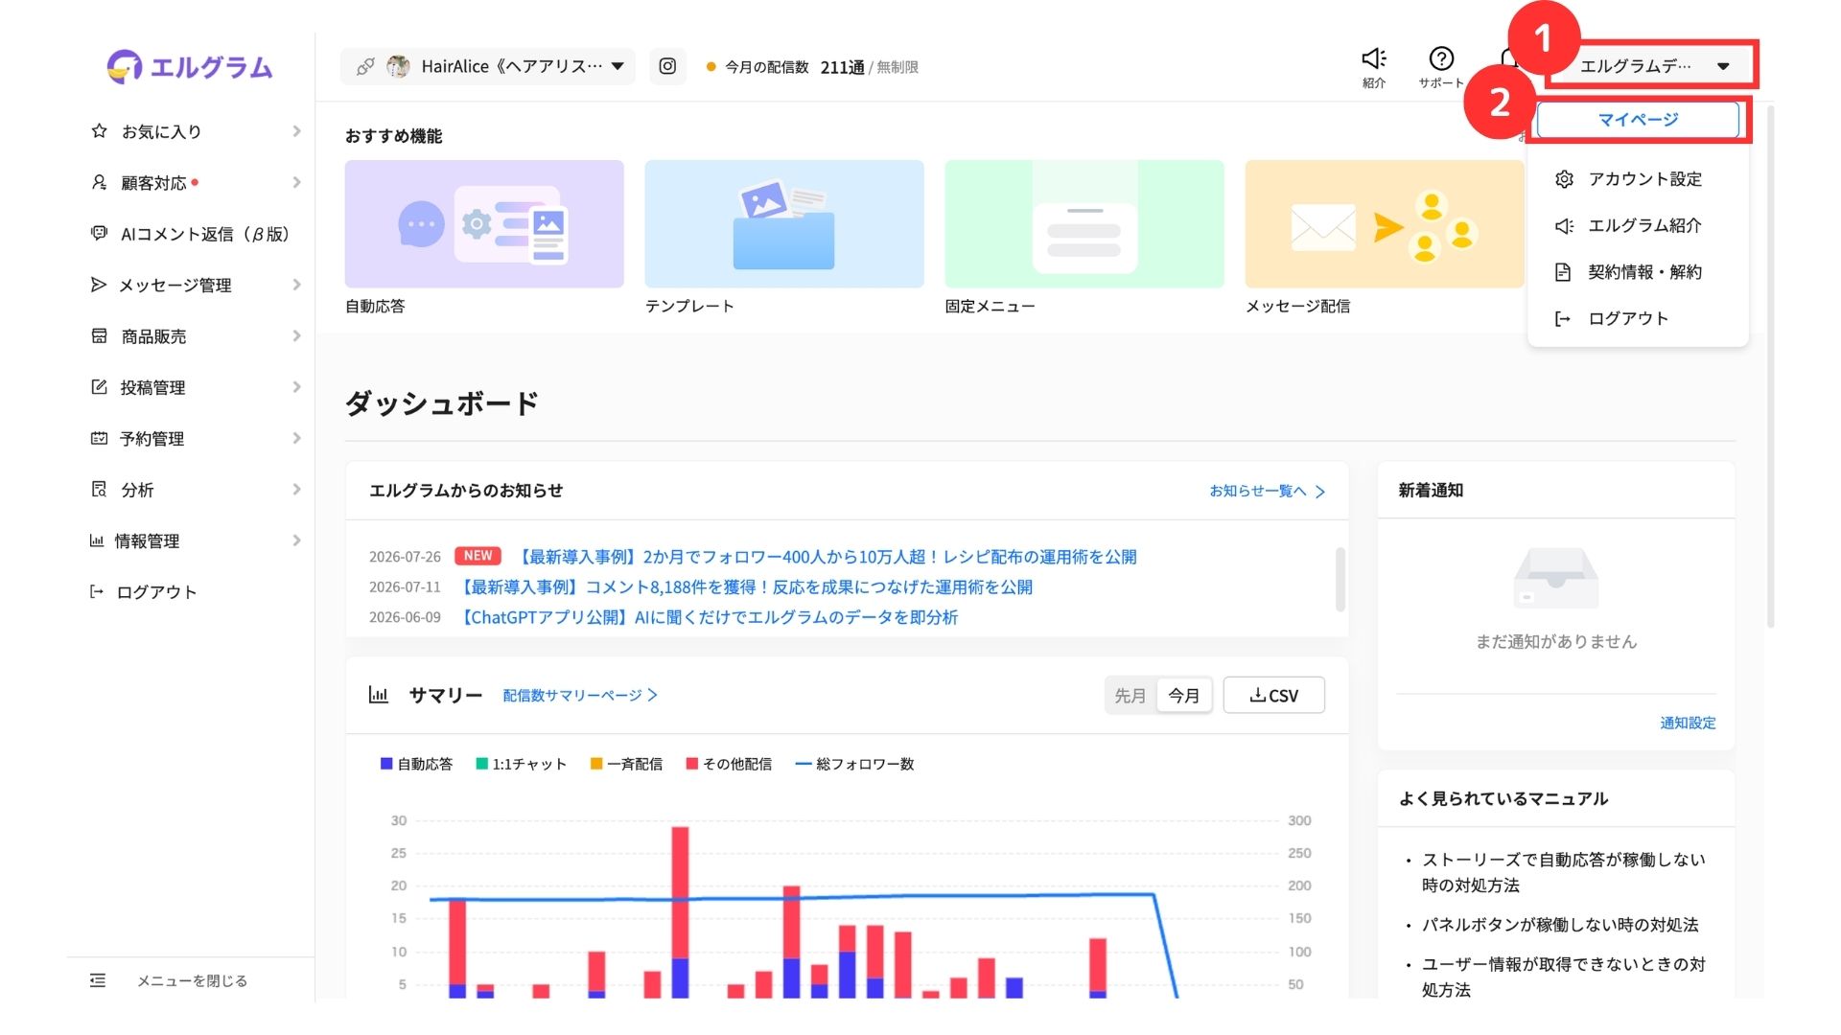The height and width of the screenshot is (1035, 1841).
Task: Open お知らせ一覧へ link
Action: tap(1267, 492)
